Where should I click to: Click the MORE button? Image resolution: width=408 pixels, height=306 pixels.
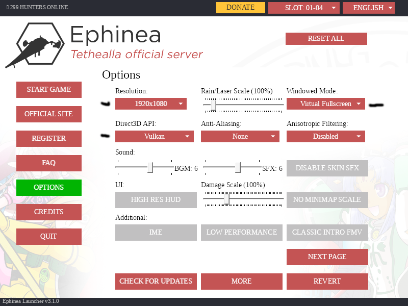(x=241, y=282)
